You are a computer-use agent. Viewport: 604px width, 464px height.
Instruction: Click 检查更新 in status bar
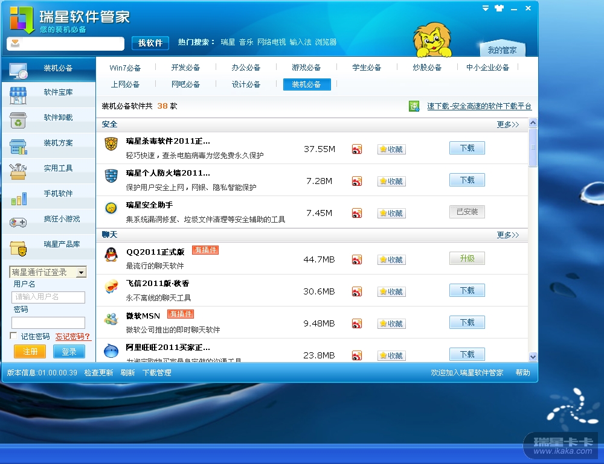point(98,373)
